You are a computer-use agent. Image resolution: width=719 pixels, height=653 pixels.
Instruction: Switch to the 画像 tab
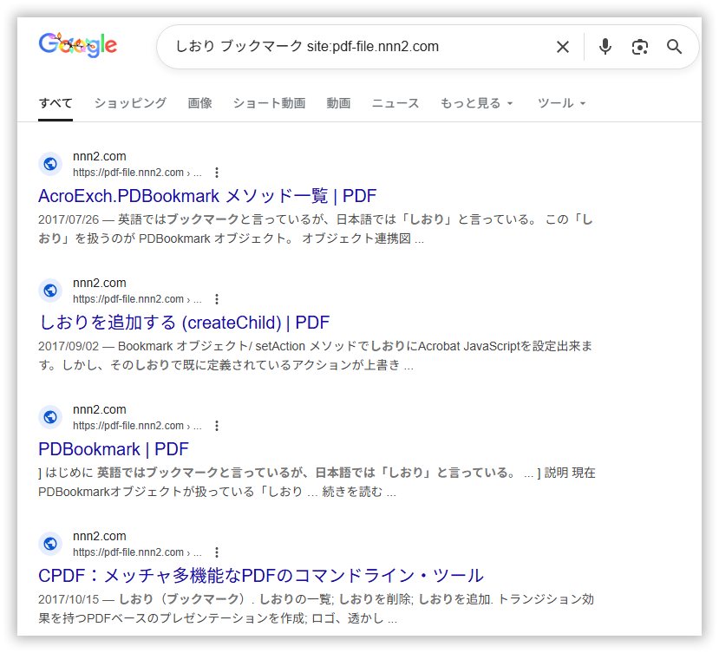pos(199,103)
